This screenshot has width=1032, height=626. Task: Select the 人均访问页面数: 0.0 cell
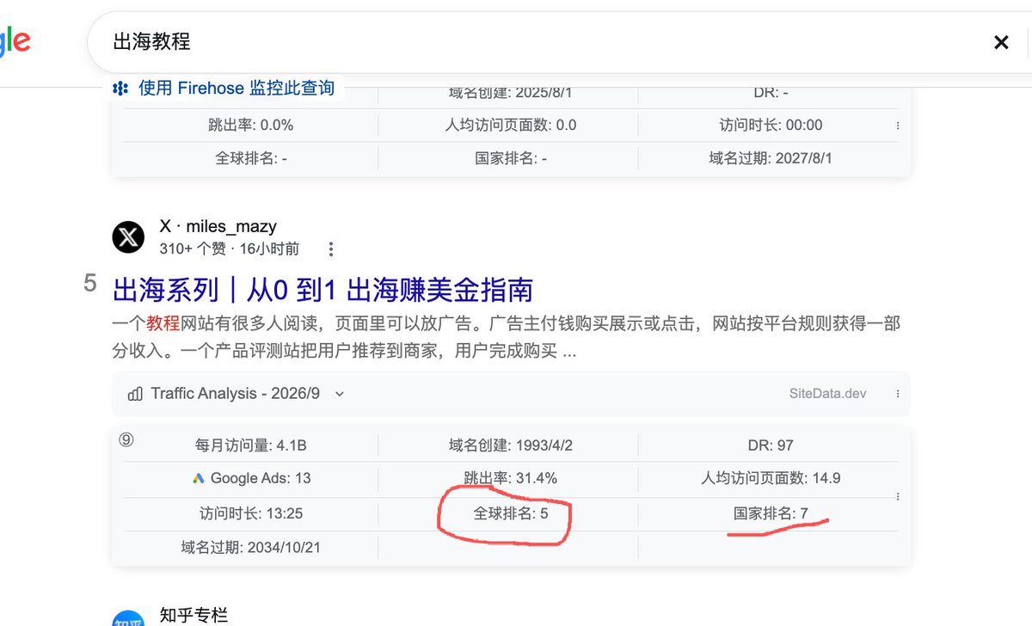coord(511,125)
